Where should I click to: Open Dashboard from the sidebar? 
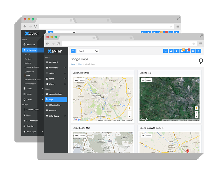pos(53,62)
